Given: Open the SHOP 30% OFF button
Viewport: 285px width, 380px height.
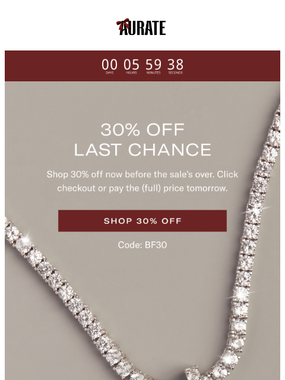Looking at the screenshot, I should click(142, 221).
